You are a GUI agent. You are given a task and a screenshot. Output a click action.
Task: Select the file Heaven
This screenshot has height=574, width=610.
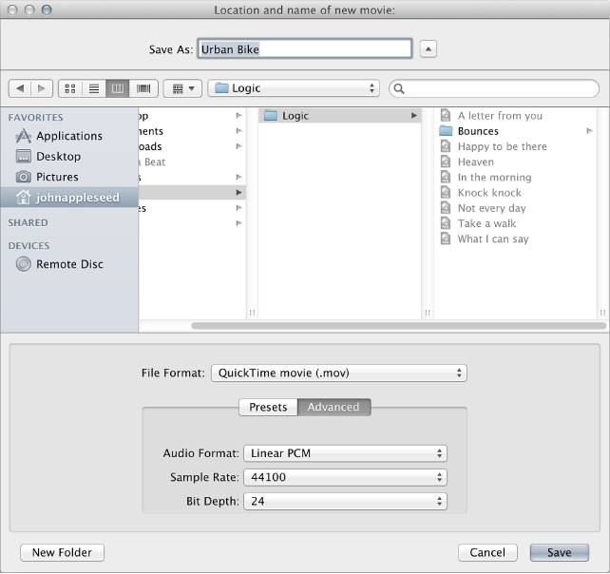(515, 162)
